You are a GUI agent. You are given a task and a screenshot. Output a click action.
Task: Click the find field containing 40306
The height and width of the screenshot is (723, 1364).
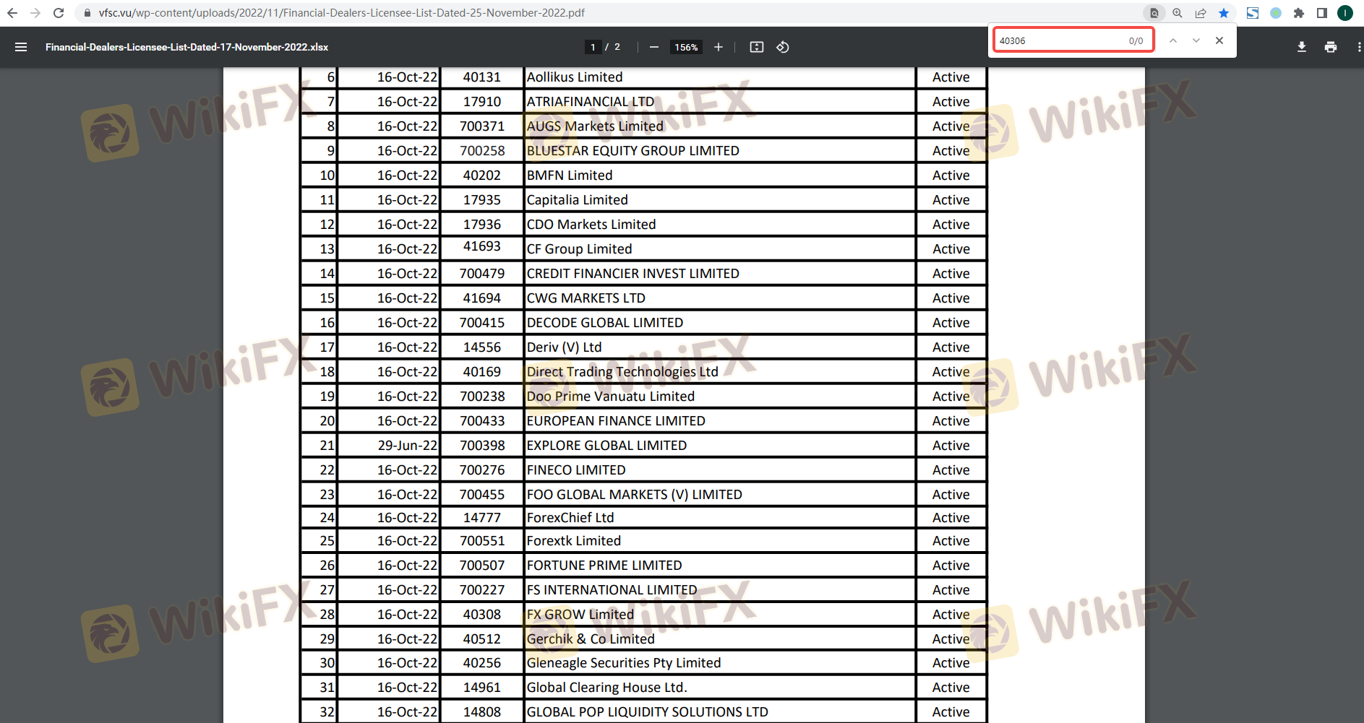pos(1059,40)
